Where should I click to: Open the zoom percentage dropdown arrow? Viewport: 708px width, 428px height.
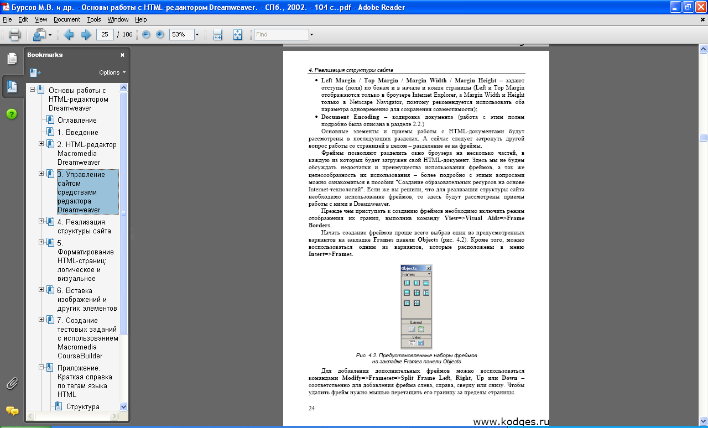click(197, 34)
